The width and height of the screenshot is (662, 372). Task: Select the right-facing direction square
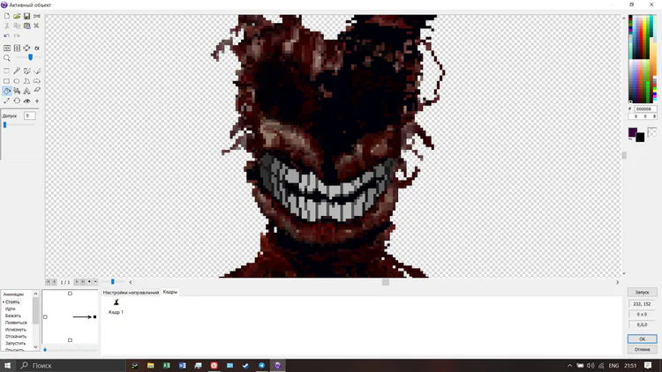[x=94, y=316]
